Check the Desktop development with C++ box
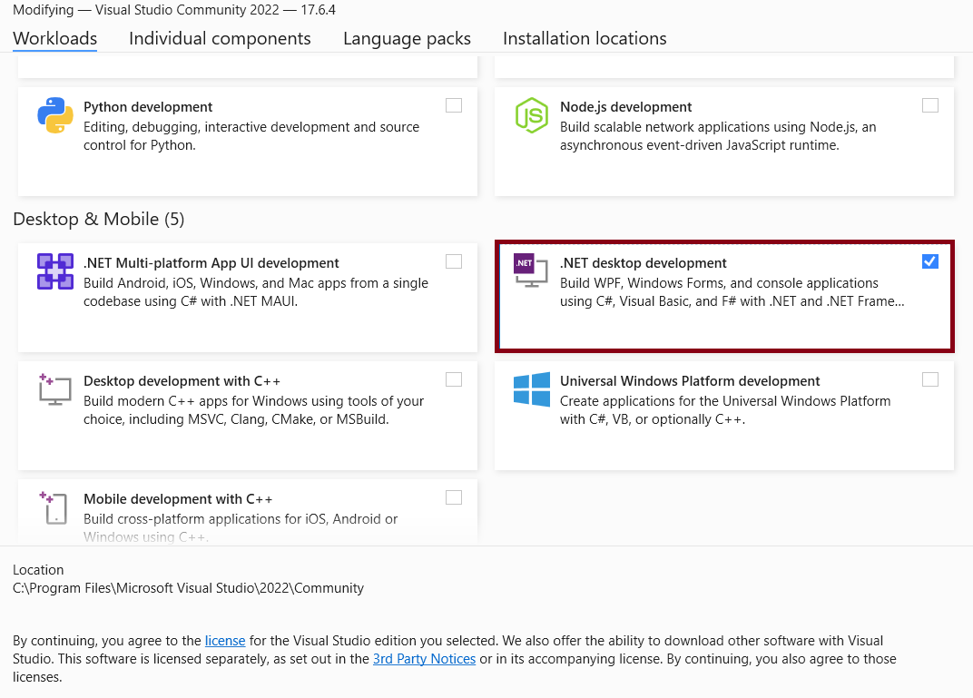This screenshot has height=698, width=973. 454,379
